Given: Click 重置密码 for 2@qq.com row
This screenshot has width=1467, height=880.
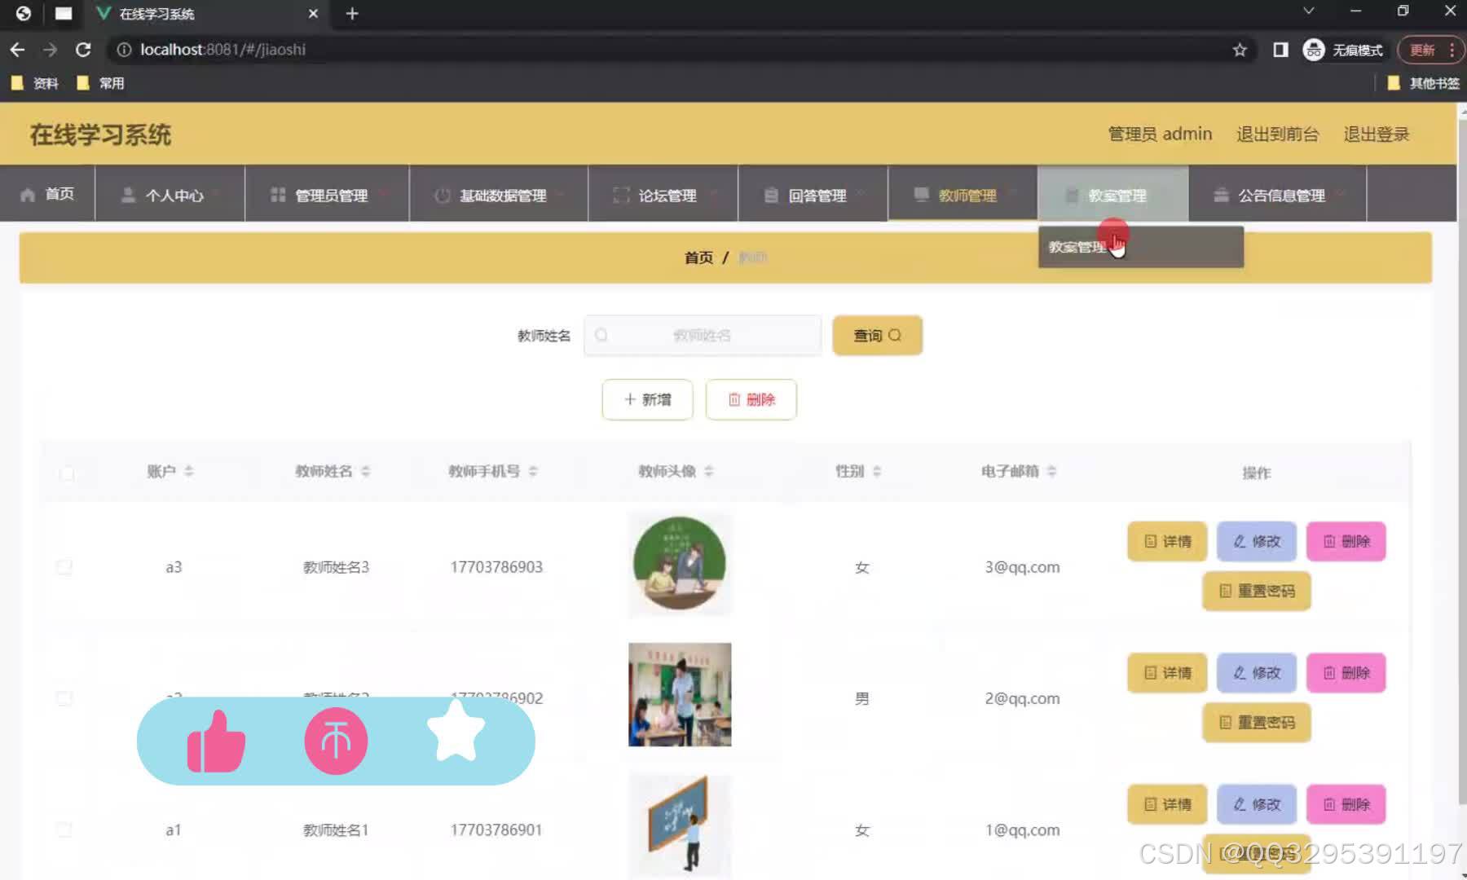Looking at the screenshot, I should coord(1257,722).
